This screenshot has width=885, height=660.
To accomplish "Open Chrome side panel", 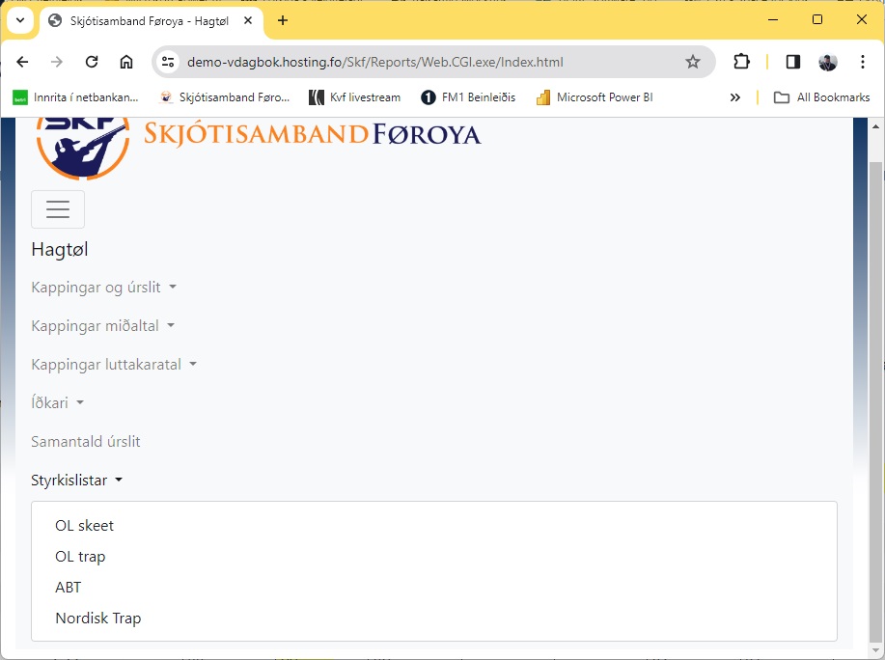I will (x=792, y=62).
